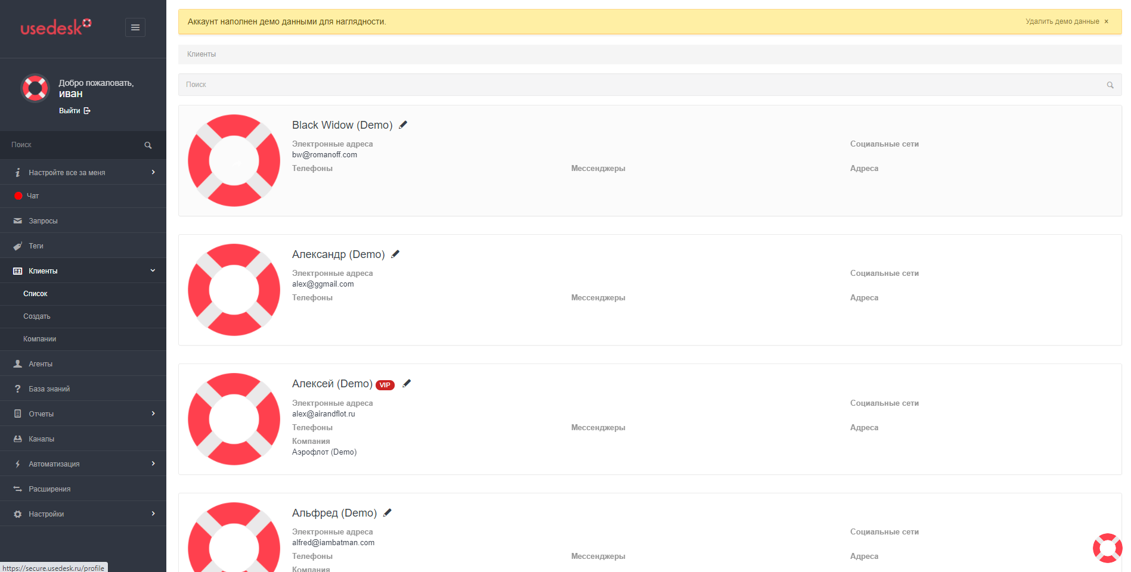1131x572 pixels.
Task: Click the lightning bolt icon for Автоматизация
Action: (18, 464)
